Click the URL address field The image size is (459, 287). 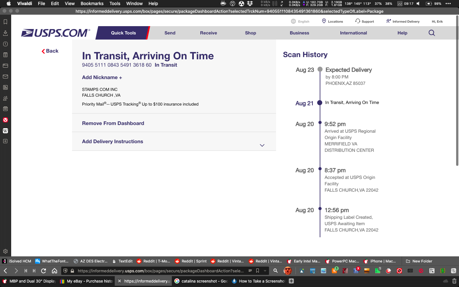click(161, 271)
